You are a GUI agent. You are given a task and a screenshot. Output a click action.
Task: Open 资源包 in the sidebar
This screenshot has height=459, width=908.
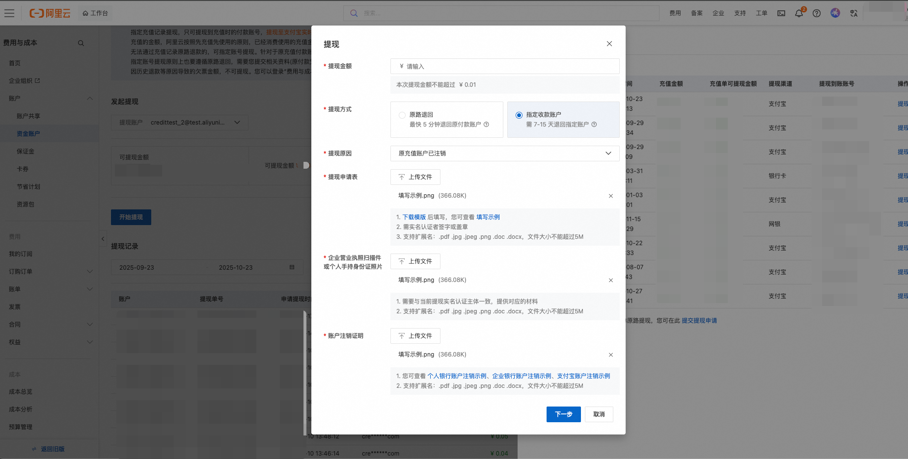coord(26,204)
